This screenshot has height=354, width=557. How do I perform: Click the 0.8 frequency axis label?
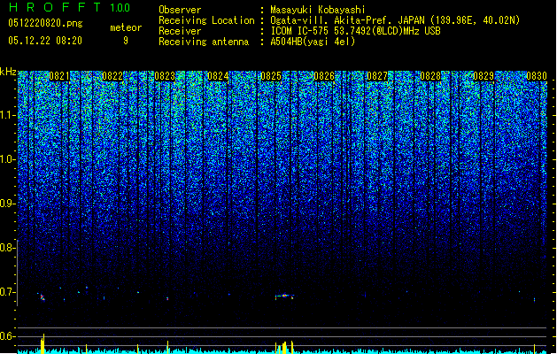point(7,248)
